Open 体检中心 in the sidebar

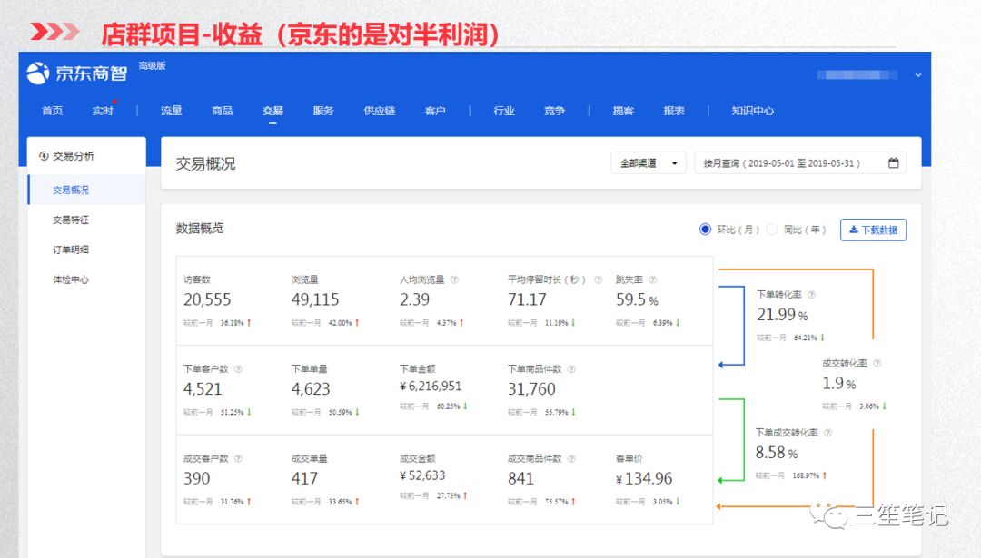coord(71,280)
